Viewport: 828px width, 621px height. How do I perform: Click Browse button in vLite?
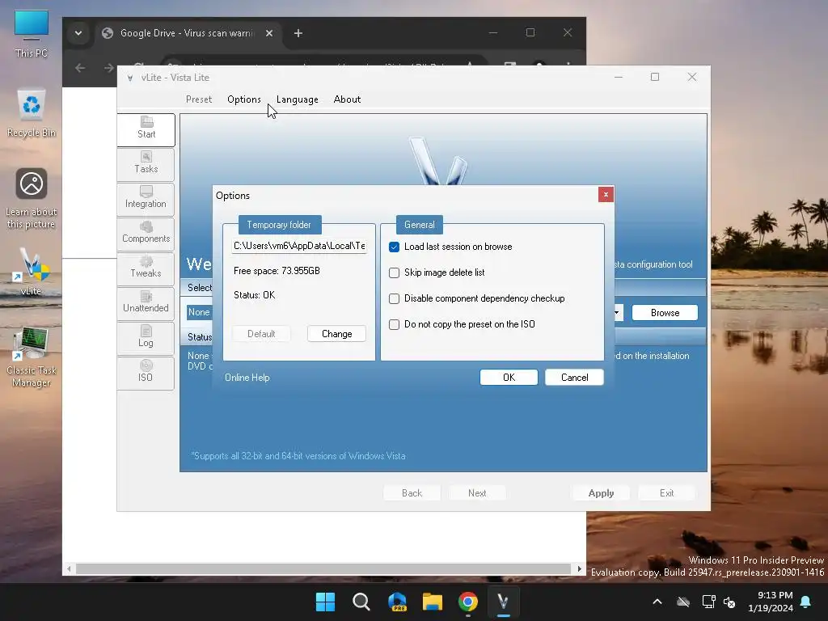coord(665,313)
